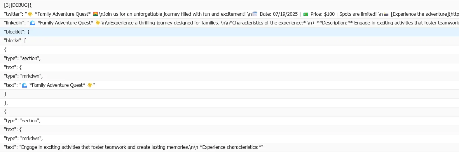Viewport: 459px width, 152px height.
Task: Click the Date: 07/19/2025 text
Action: [x=279, y=14]
